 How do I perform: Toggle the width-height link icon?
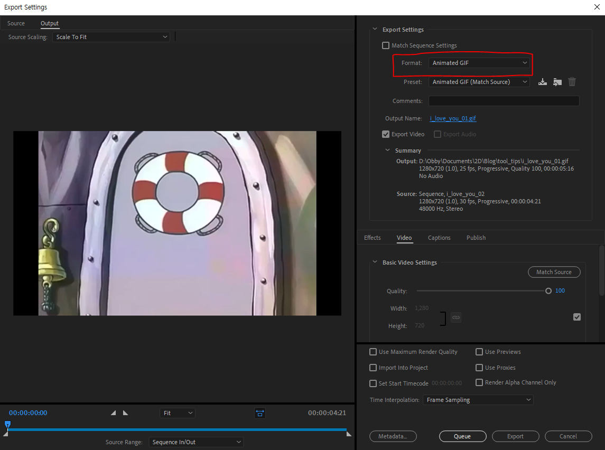(x=455, y=317)
